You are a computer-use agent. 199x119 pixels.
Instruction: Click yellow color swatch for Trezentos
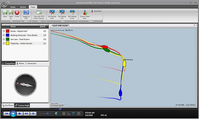8,44
